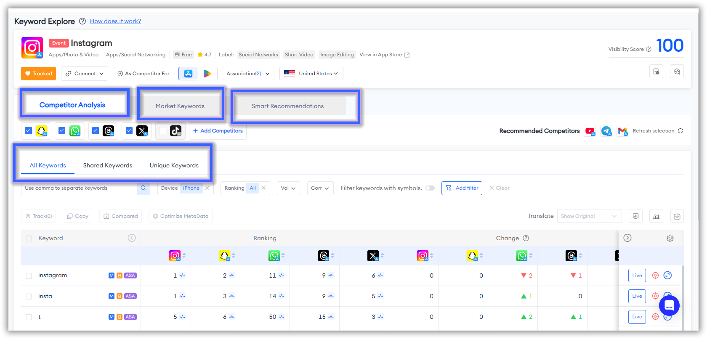Click the Copy button above the table
This screenshot has height=339, width=707.
pyautogui.click(x=78, y=216)
